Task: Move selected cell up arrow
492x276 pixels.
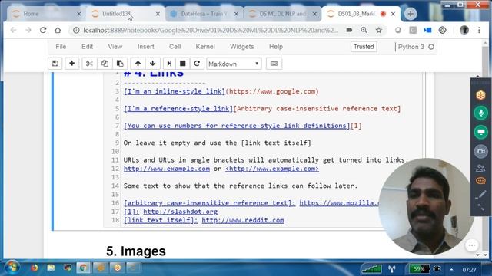Action: (x=138, y=64)
